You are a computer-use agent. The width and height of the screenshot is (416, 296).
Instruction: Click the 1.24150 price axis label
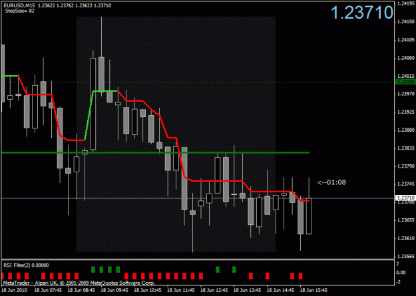click(x=405, y=21)
